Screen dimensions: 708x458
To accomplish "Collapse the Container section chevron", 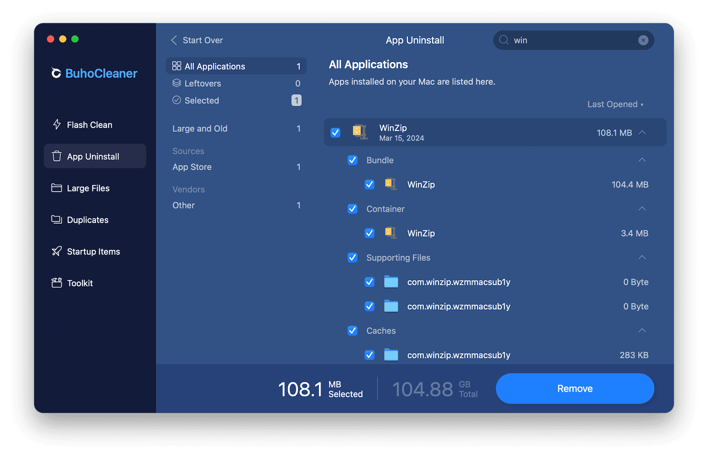I will point(642,208).
